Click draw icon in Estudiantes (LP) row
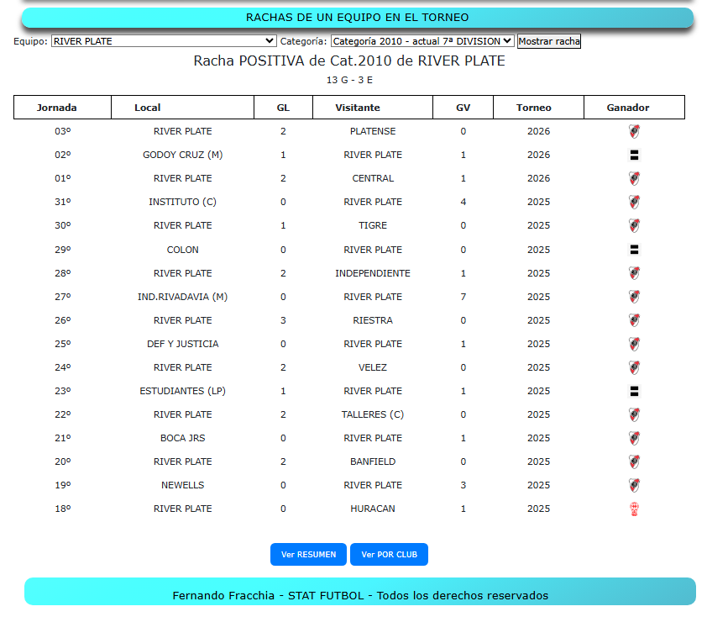Image resolution: width=707 pixels, height=617 pixels. (634, 391)
